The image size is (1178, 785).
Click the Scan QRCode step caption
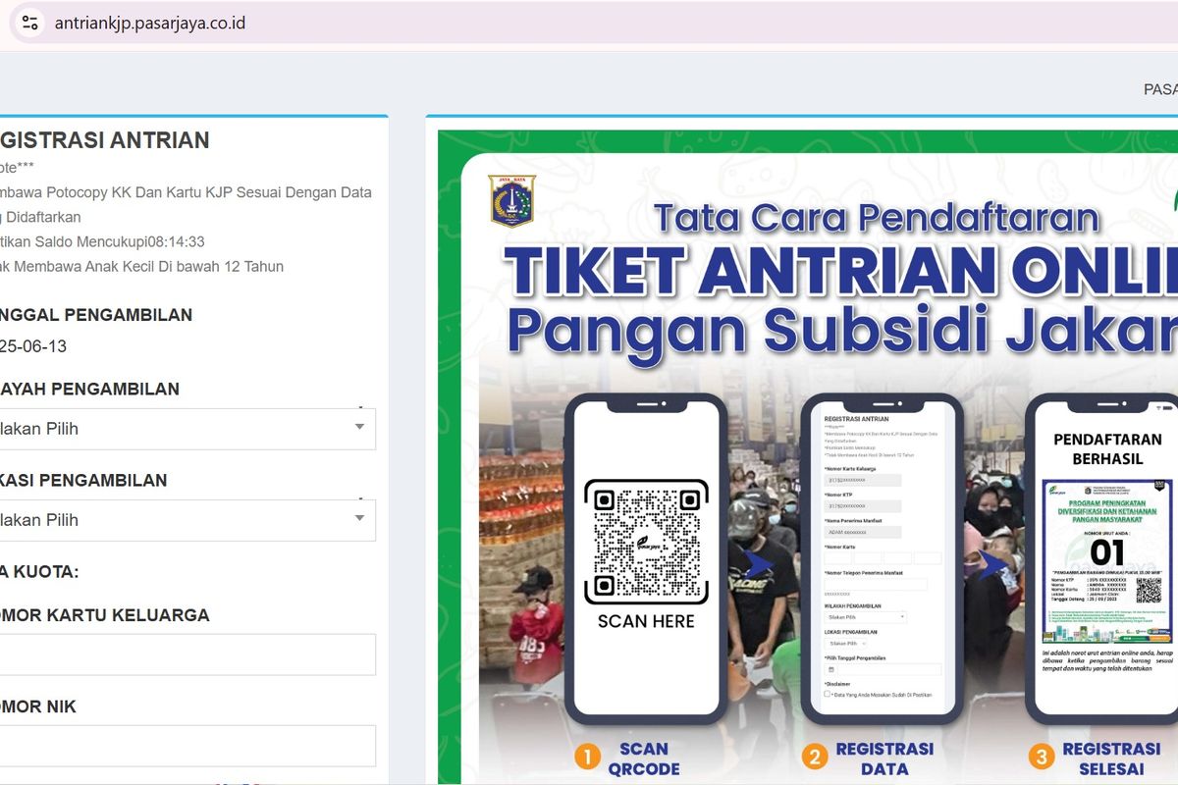pos(643,759)
